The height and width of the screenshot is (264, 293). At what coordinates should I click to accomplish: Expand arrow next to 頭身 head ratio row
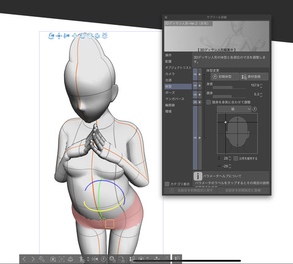click(x=200, y=95)
